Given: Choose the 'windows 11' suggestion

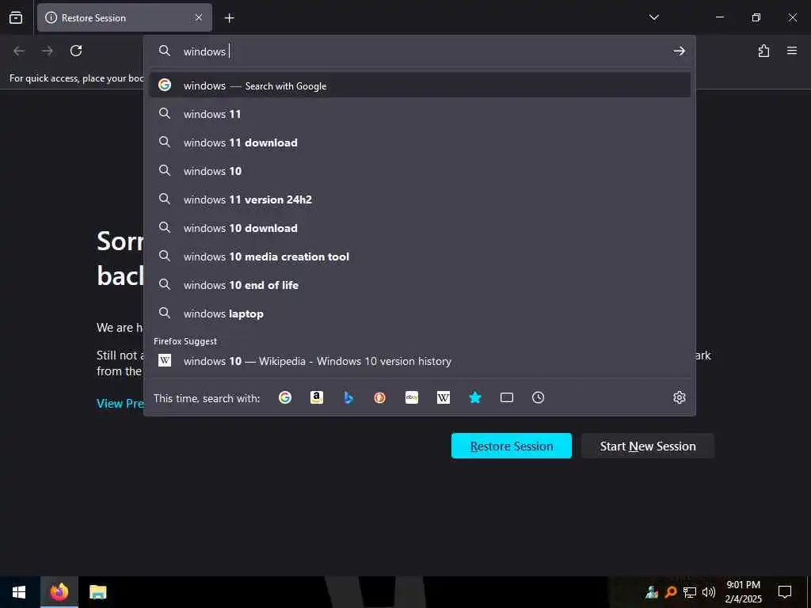Looking at the screenshot, I should pyautogui.click(x=420, y=114).
